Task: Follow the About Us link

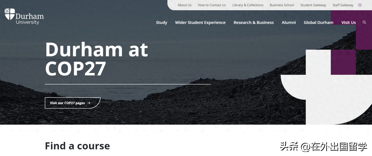Action: 185,5
